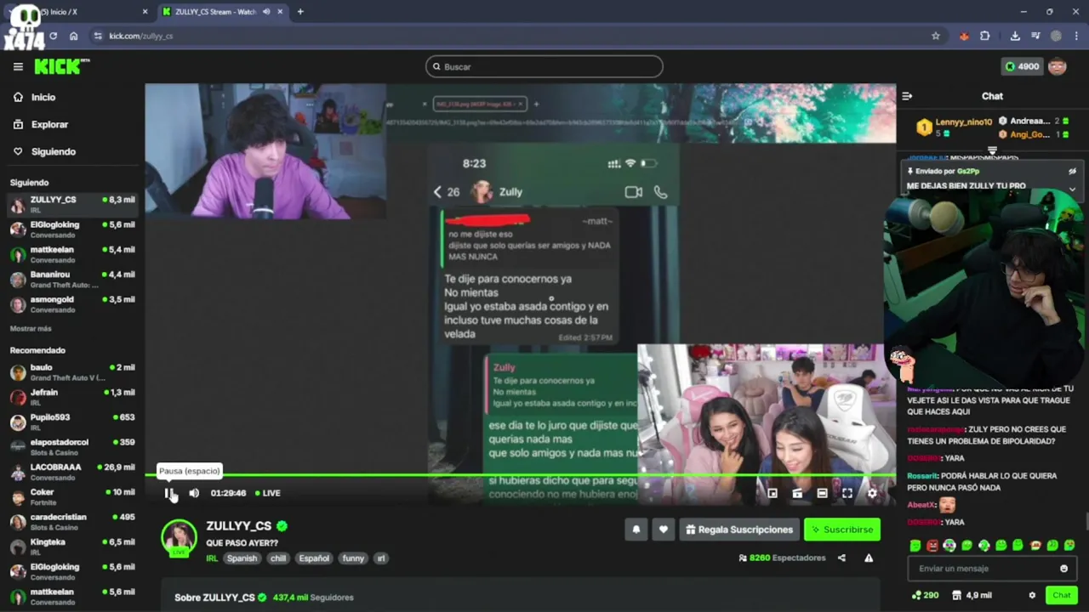Screen dimensions: 1089x612
Task: Open the user profile avatar menu
Action: [x=1058, y=66]
